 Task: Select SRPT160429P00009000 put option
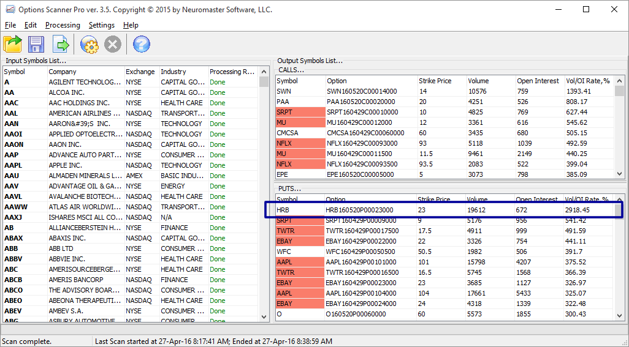(x=445, y=220)
